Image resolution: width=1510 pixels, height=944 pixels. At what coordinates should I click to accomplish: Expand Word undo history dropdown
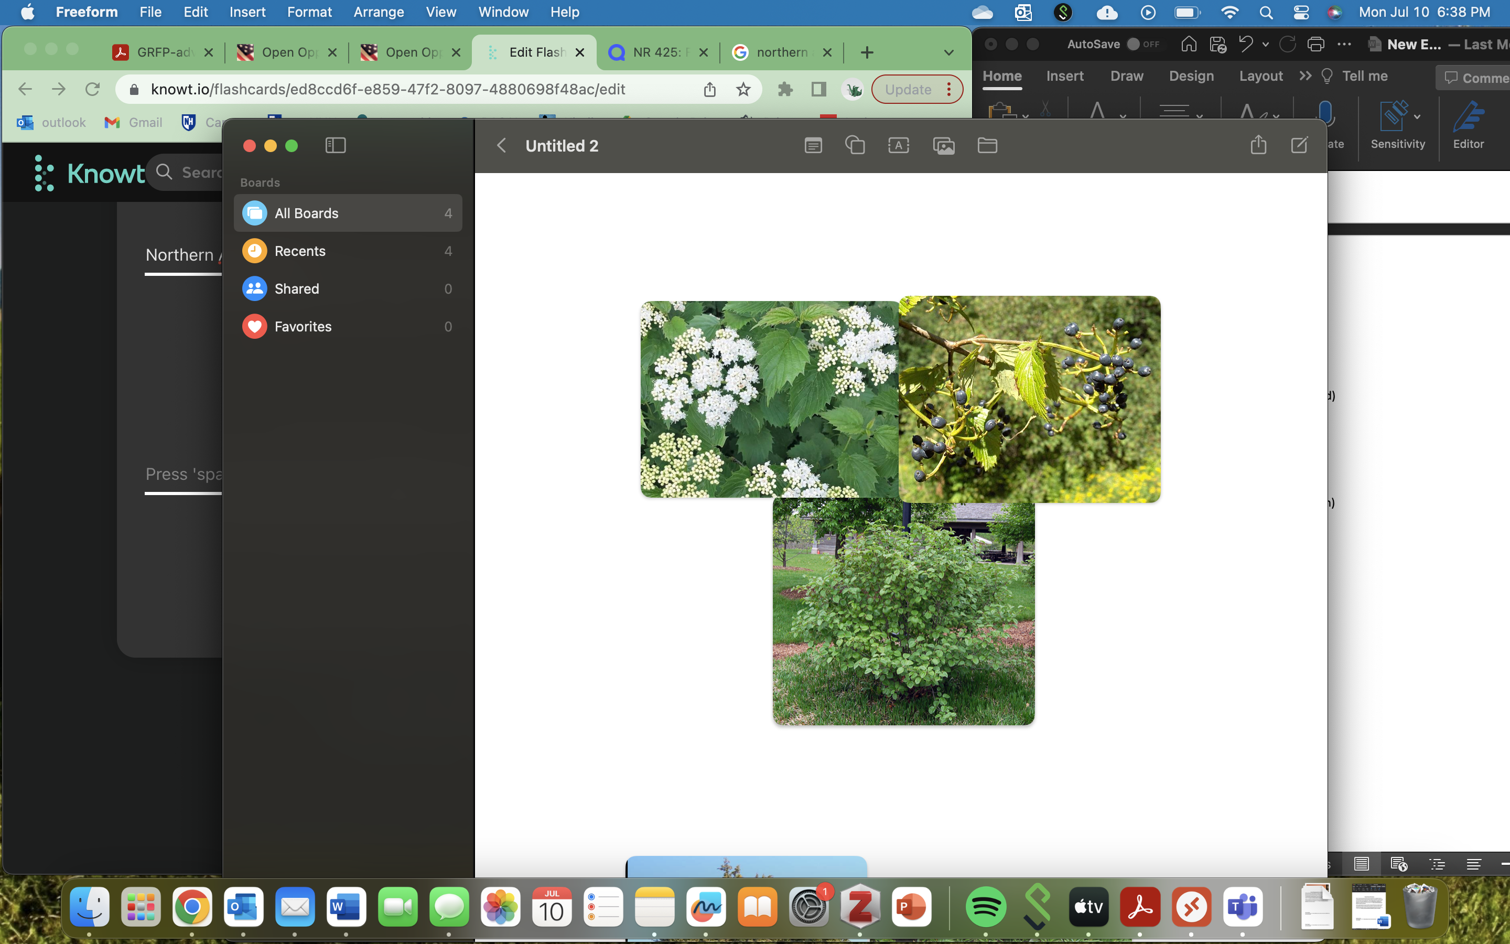pos(1265,45)
